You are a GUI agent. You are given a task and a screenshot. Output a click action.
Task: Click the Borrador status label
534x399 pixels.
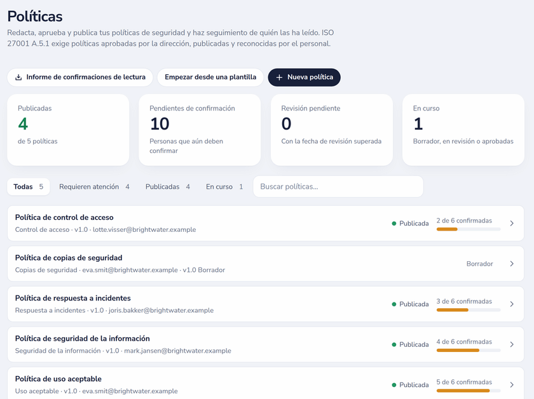479,264
